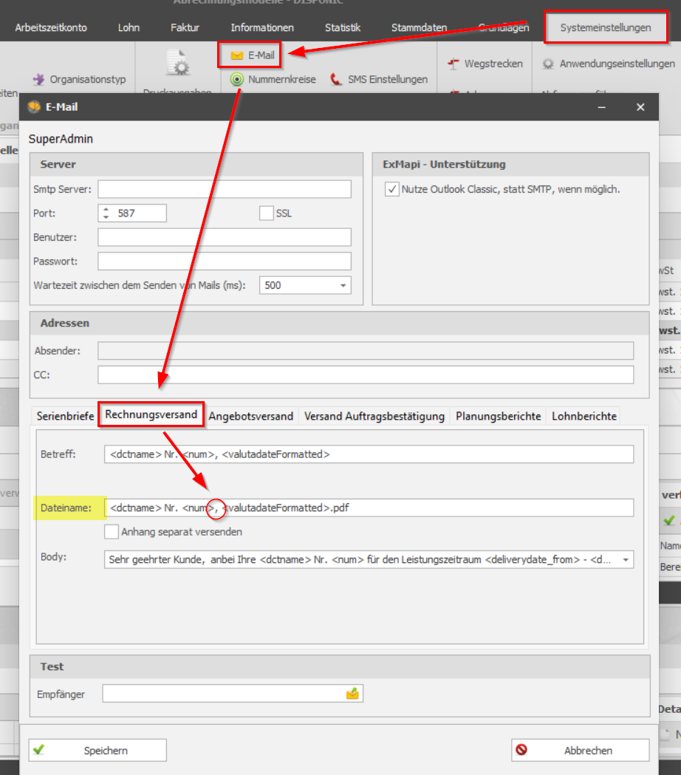Click the CC address field
This screenshot has height=775, width=681.
(x=366, y=375)
